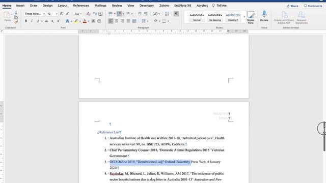Apply distributed alignment icon

tap(134, 21)
